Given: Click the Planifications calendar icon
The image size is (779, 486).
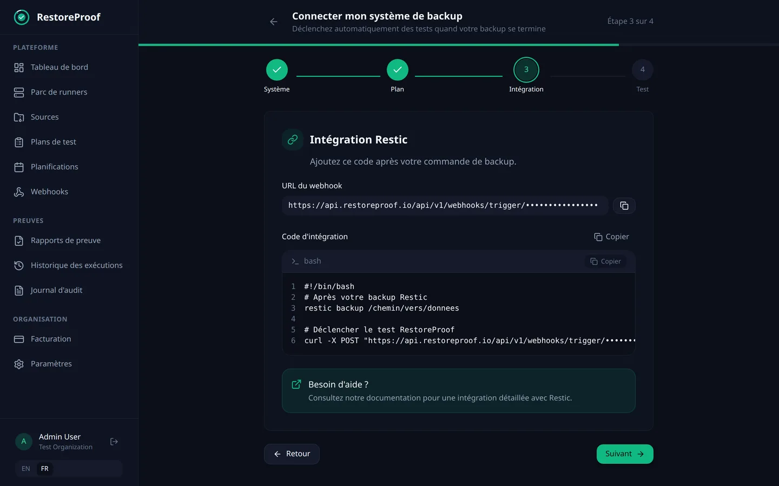Looking at the screenshot, I should click(x=19, y=167).
